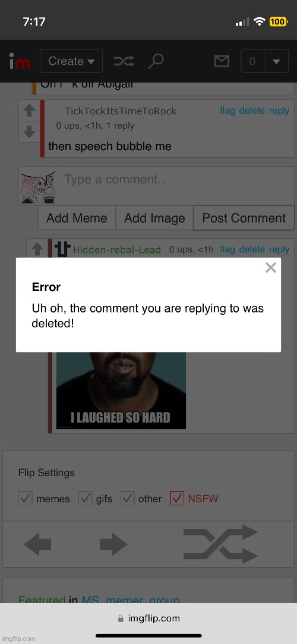The width and height of the screenshot is (297, 644).
Task: Upvote TickTockItsTimeToRock's comment
Action: (29, 110)
